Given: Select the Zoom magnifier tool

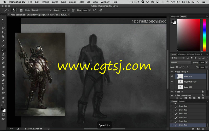Looking at the screenshot, I should (3, 102).
